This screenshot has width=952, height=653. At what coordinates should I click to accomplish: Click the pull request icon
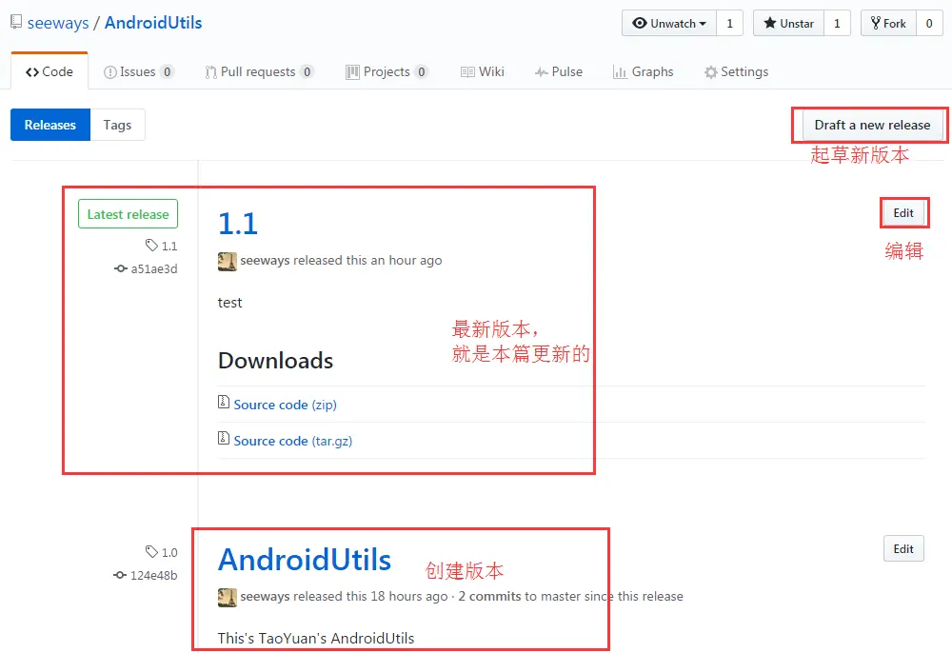tap(210, 72)
